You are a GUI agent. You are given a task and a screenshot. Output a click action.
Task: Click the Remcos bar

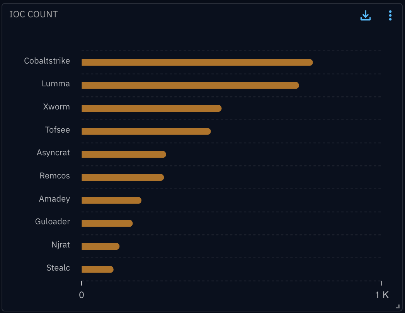tap(123, 177)
